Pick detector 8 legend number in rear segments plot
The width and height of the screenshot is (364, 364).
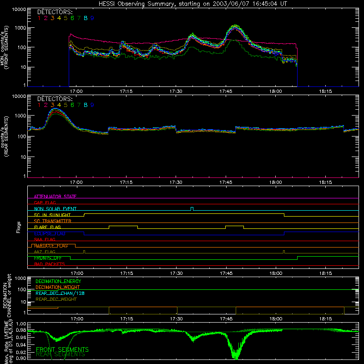tap(86, 105)
